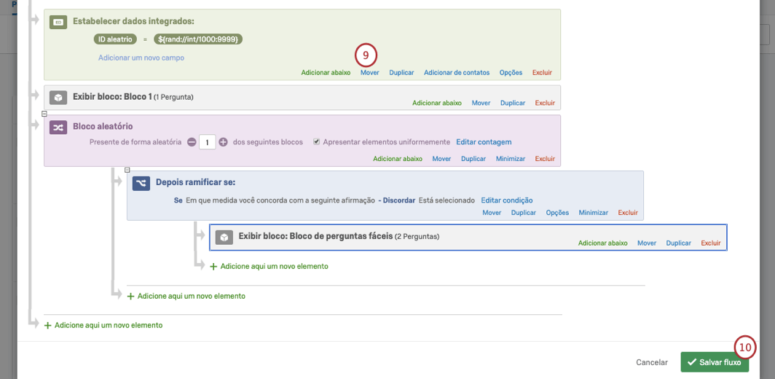Viewport: 775px width, 379px height.
Task: Decrease random block count with minus
Action: click(192, 143)
